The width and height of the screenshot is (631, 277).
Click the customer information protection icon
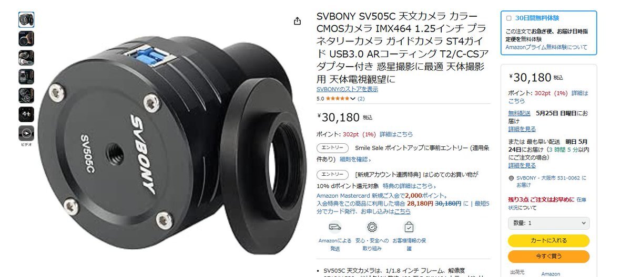(x=409, y=227)
